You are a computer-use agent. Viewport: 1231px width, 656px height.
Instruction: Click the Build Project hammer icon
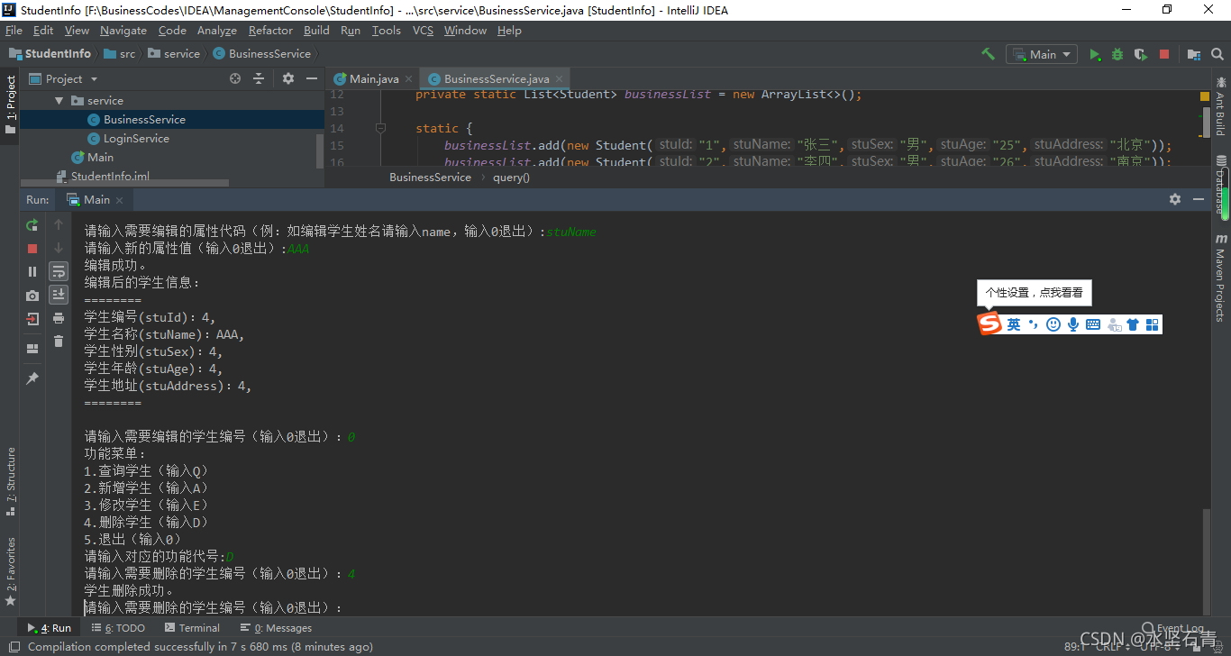pyautogui.click(x=988, y=54)
